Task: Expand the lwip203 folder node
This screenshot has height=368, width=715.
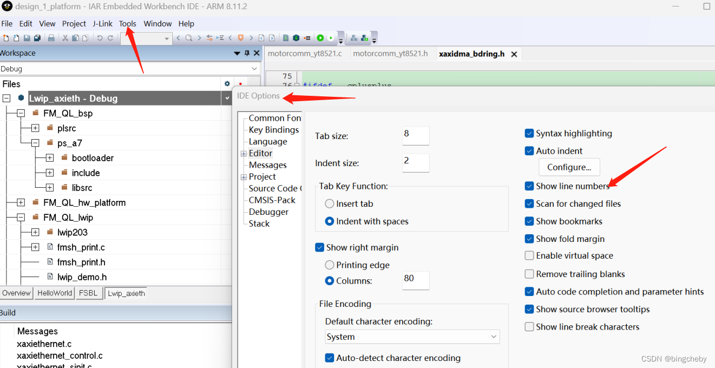Action: click(35, 232)
